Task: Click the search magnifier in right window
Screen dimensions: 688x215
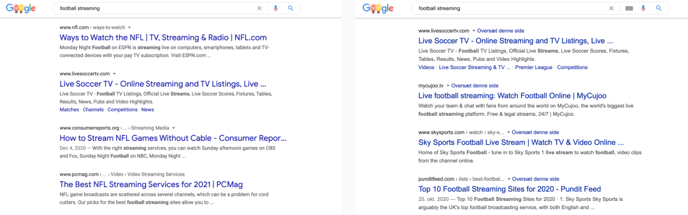Action: click(658, 8)
